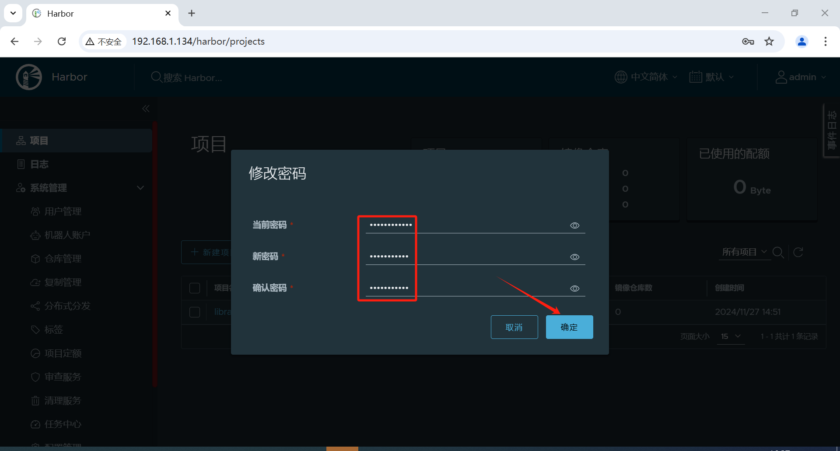Open the 默认 date format dropdown
840x451 pixels.
711,77
